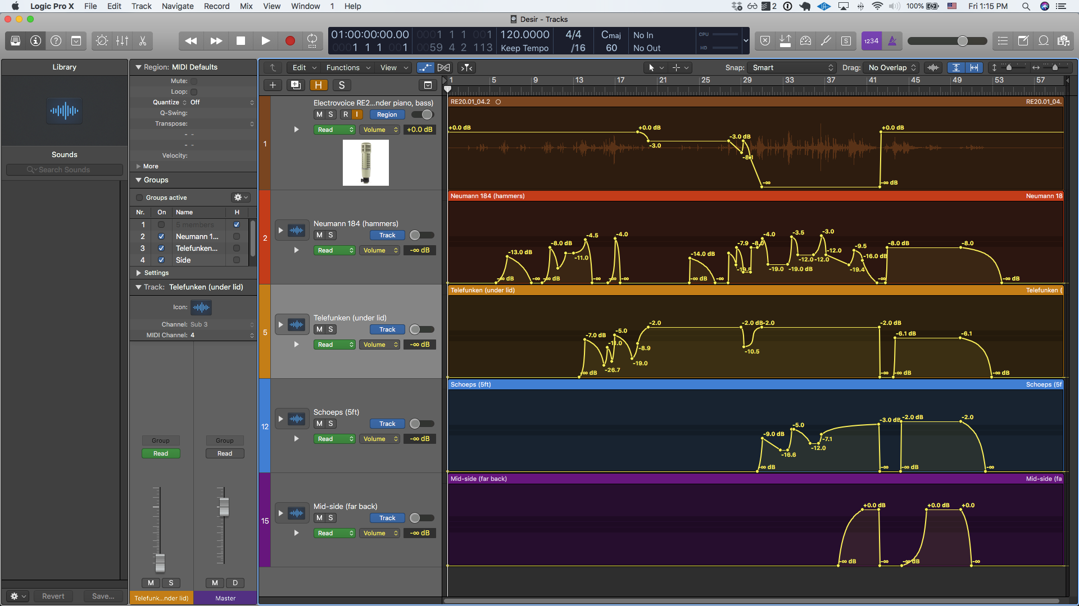Image resolution: width=1079 pixels, height=606 pixels.
Task: Click in Search Sounds field
Action: click(x=65, y=169)
